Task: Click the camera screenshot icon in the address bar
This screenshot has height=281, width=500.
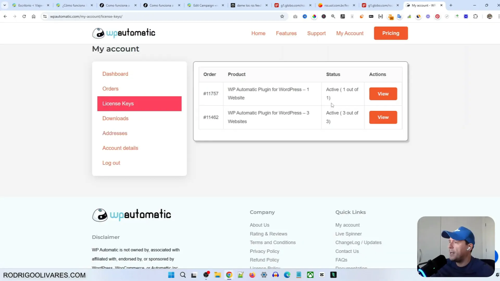Action: coord(295,16)
